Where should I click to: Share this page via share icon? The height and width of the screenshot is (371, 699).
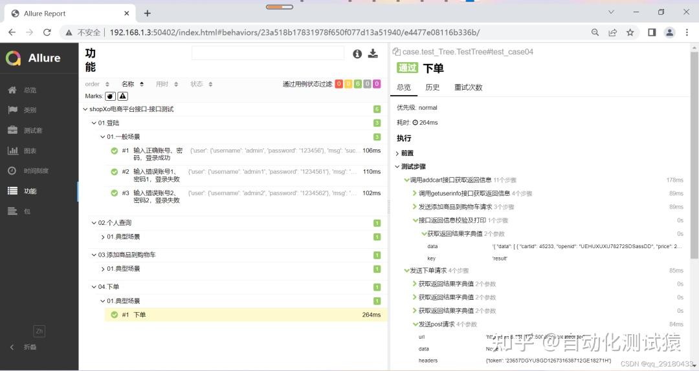612,32
